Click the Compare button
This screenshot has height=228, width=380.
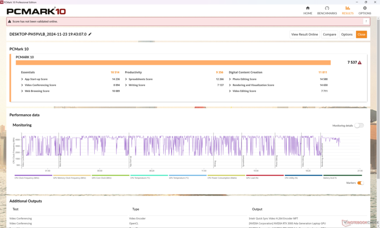coord(330,34)
